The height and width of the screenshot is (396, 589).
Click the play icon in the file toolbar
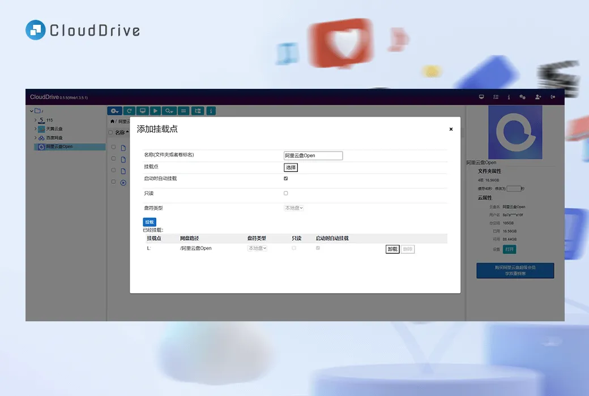(x=156, y=111)
